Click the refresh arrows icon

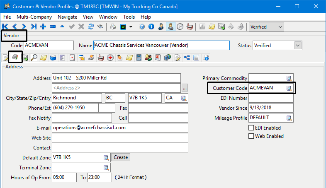(90, 27)
